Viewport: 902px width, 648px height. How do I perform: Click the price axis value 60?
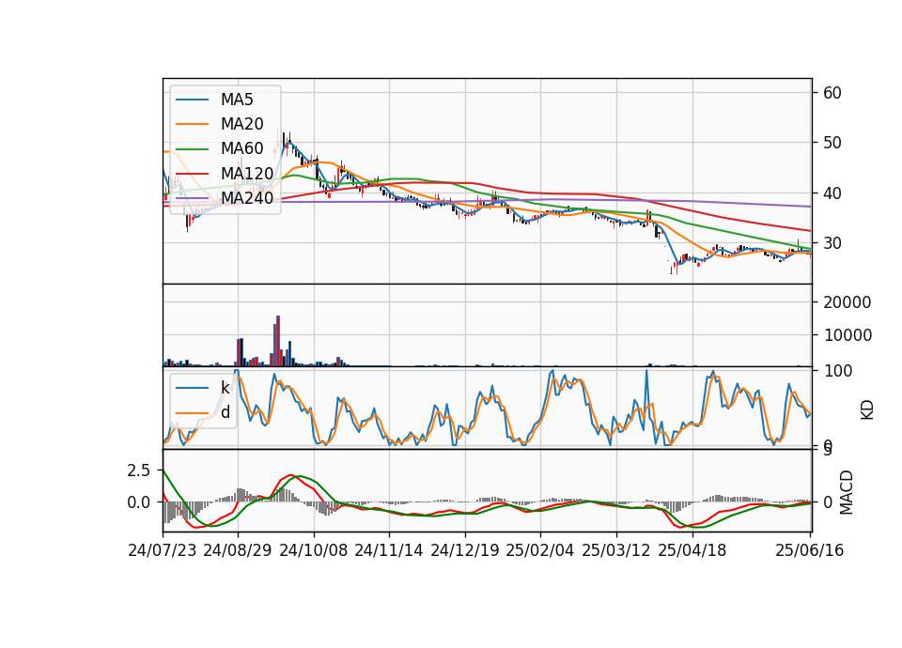pyautogui.click(x=832, y=93)
